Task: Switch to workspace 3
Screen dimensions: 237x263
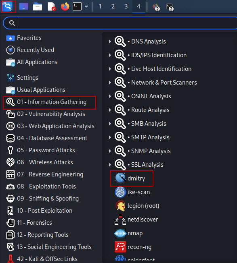Action: click(126, 6)
